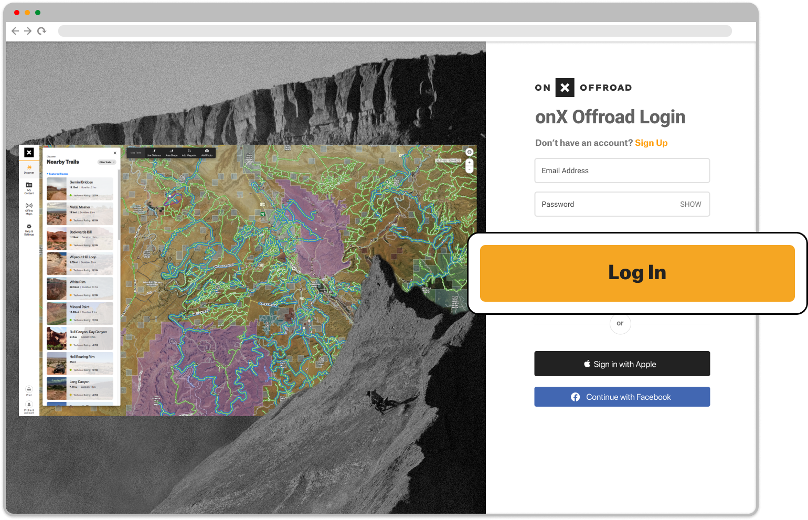Click the Add Photo camera tool
Image resolution: width=808 pixels, height=520 pixels.
click(x=207, y=152)
